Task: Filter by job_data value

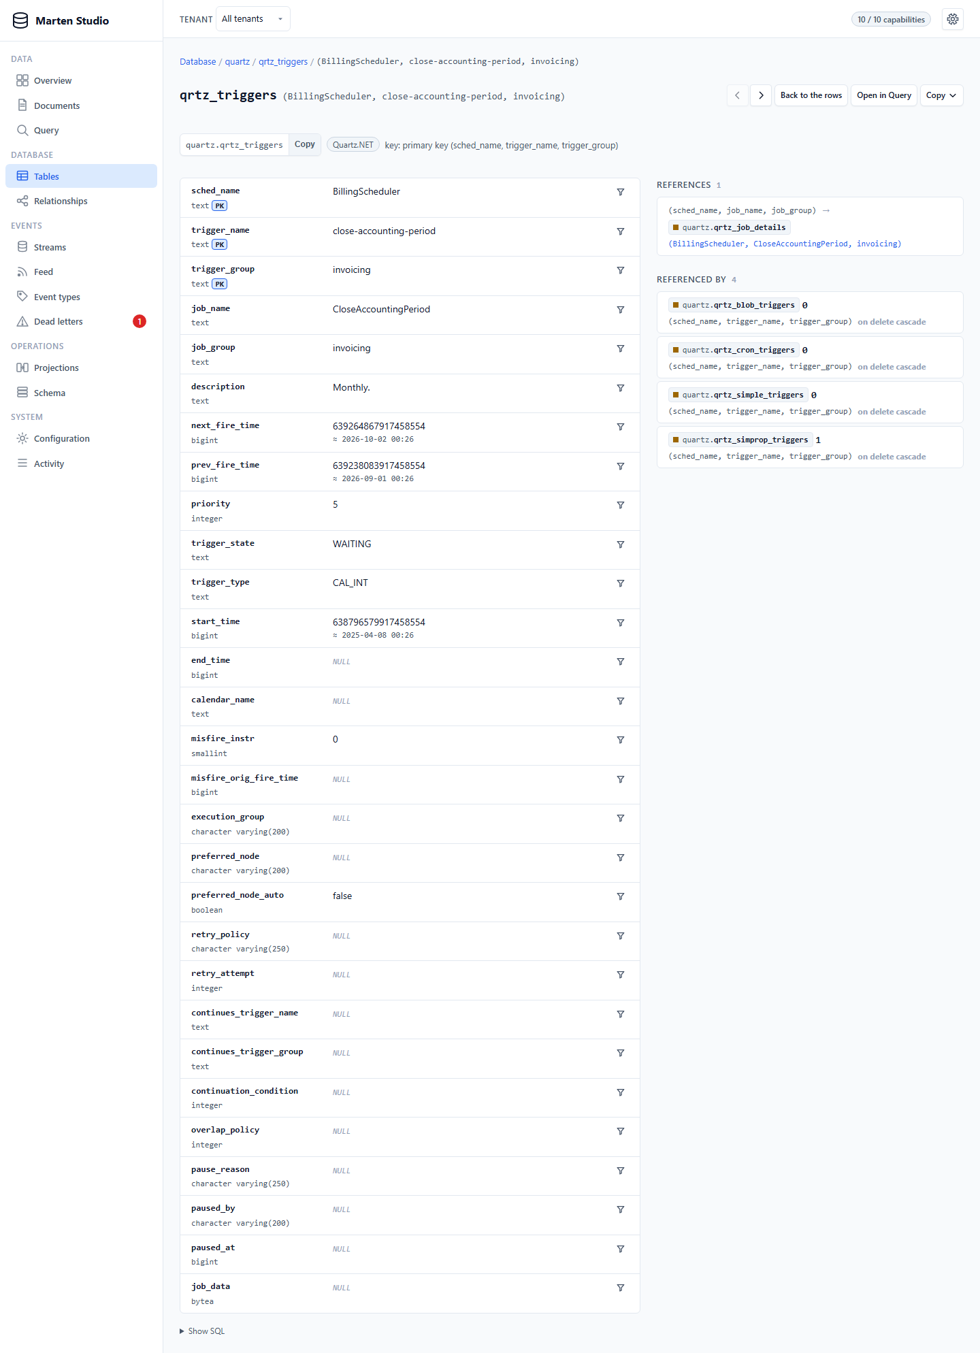Action: coord(621,1288)
